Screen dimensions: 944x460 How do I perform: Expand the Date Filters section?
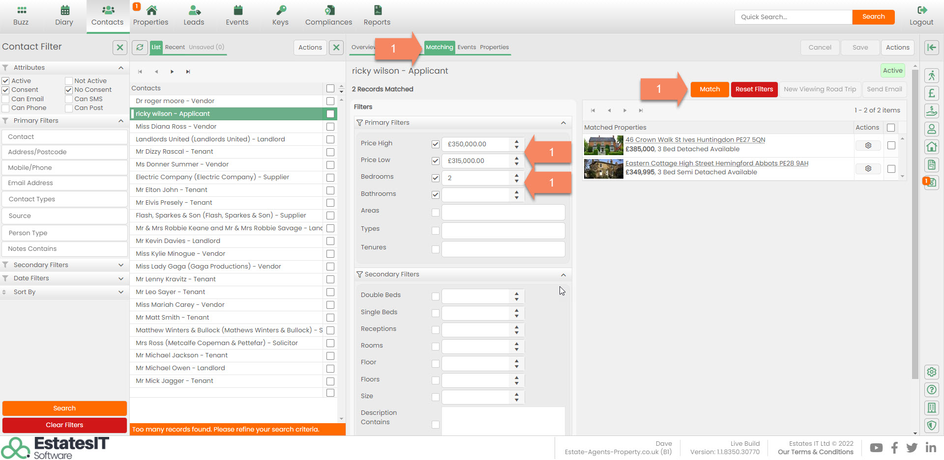(64, 278)
